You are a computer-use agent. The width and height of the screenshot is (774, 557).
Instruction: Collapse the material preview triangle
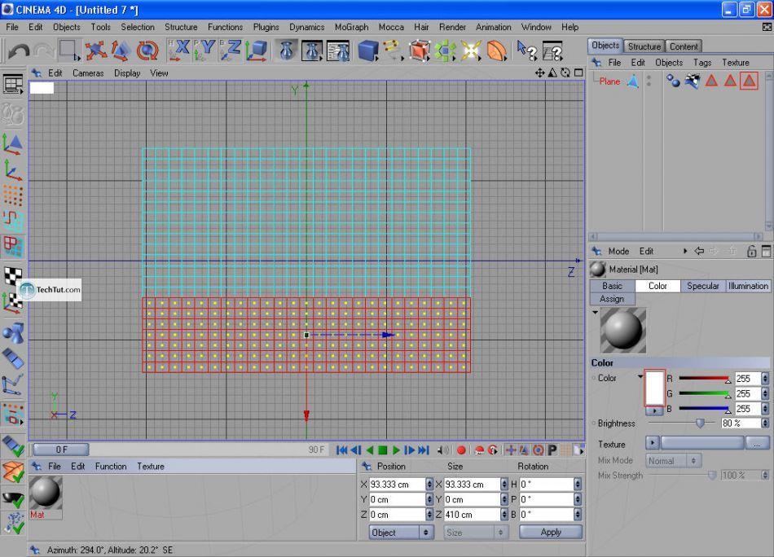tap(595, 313)
